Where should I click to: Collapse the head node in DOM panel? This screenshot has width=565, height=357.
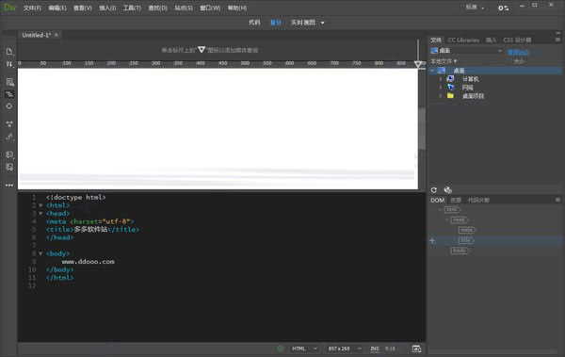click(446, 219)
